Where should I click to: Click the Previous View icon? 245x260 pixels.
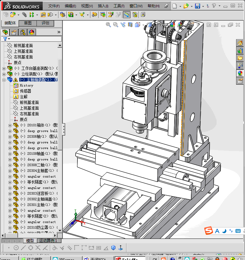coord(123,25)
